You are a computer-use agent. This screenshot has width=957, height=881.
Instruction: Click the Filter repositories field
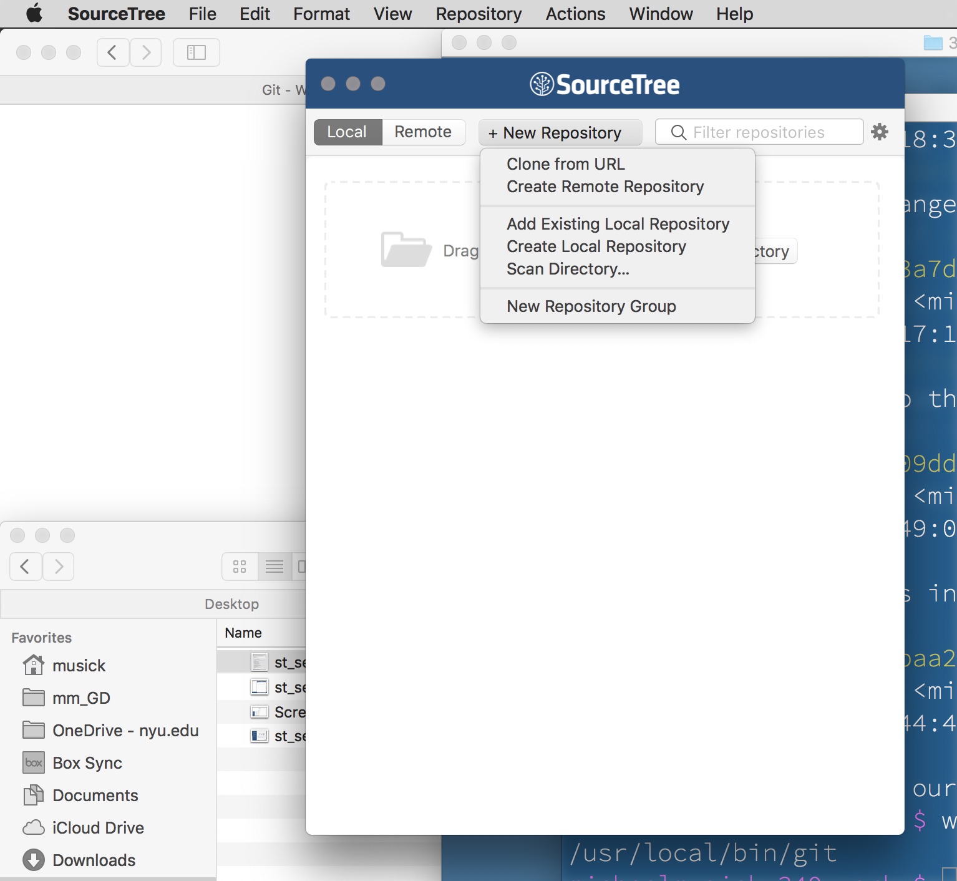coord(759,132)
